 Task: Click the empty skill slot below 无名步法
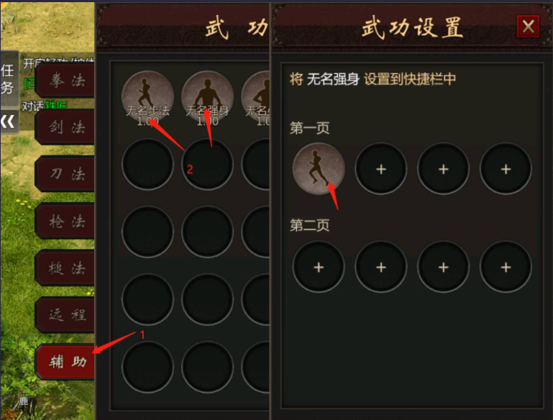coord(147,165)
